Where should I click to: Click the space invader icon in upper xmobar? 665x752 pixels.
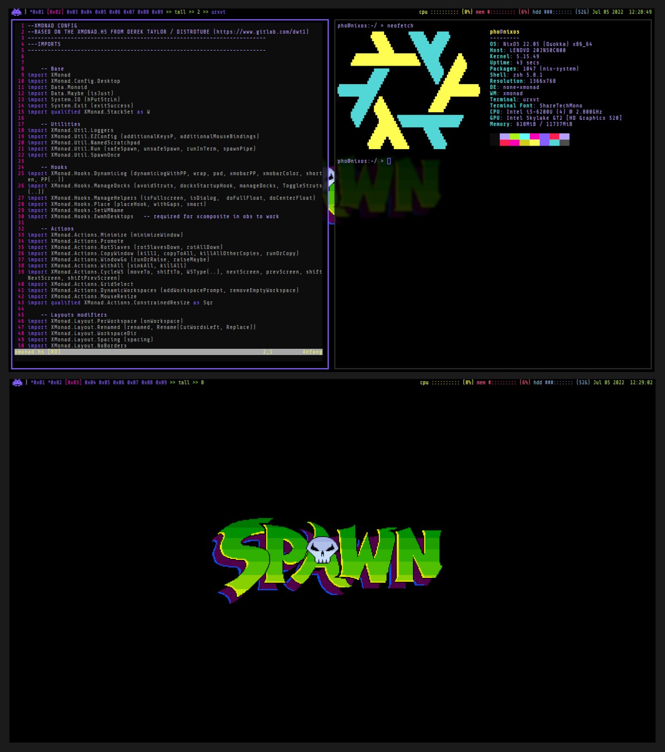[16, 11]
